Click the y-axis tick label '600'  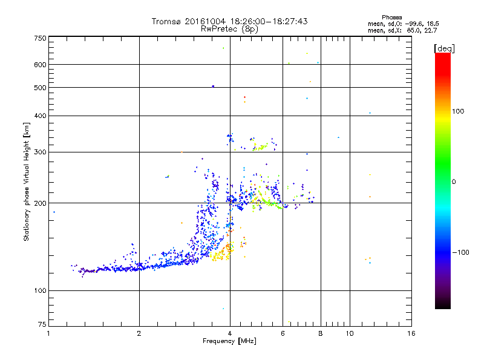point(40,65)
